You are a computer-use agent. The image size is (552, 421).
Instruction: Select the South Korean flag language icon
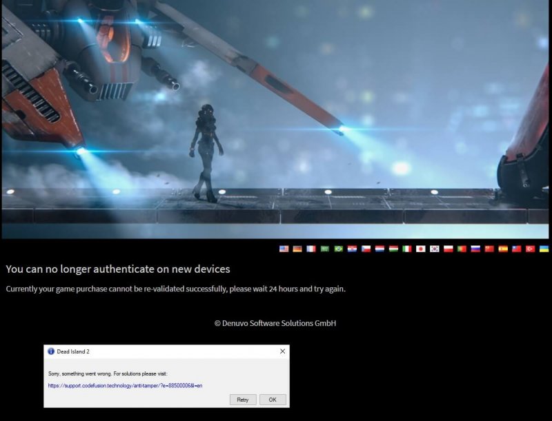coord(433,249)
